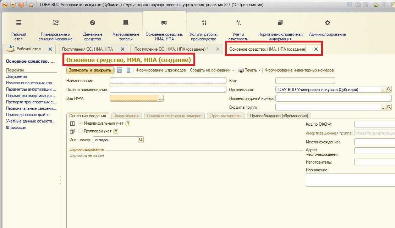Select Индивидуальный учет radio button
The width and height of the screenshot is (395, 228).
pos(80,123)
